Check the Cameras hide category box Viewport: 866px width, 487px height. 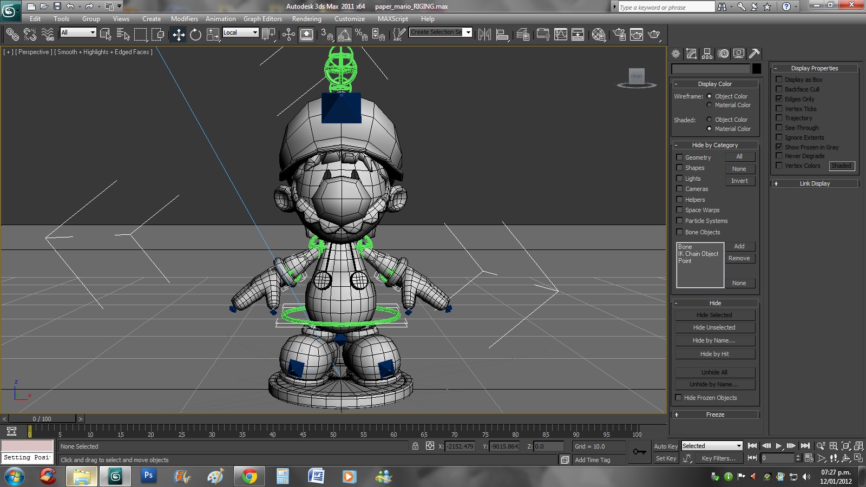679,189
